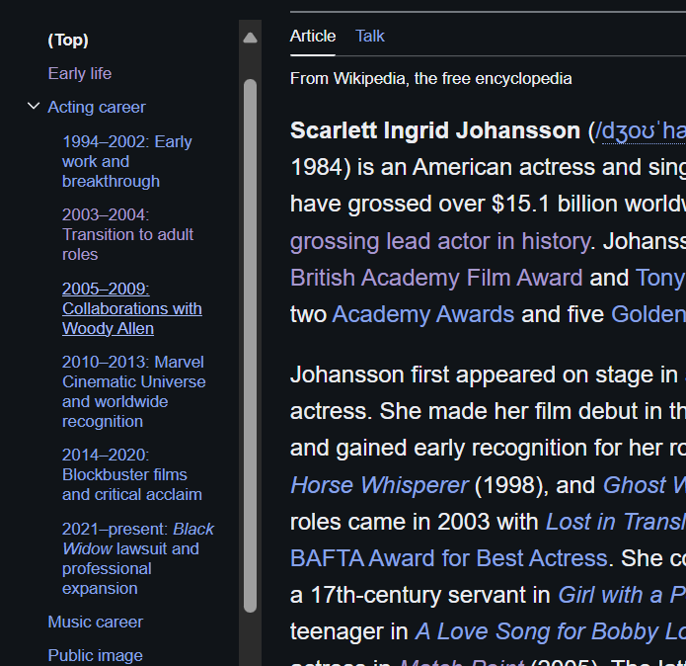Open Acting career contents entry
Image resolution: width=686 pixels, height=666 pixels.
97,107
